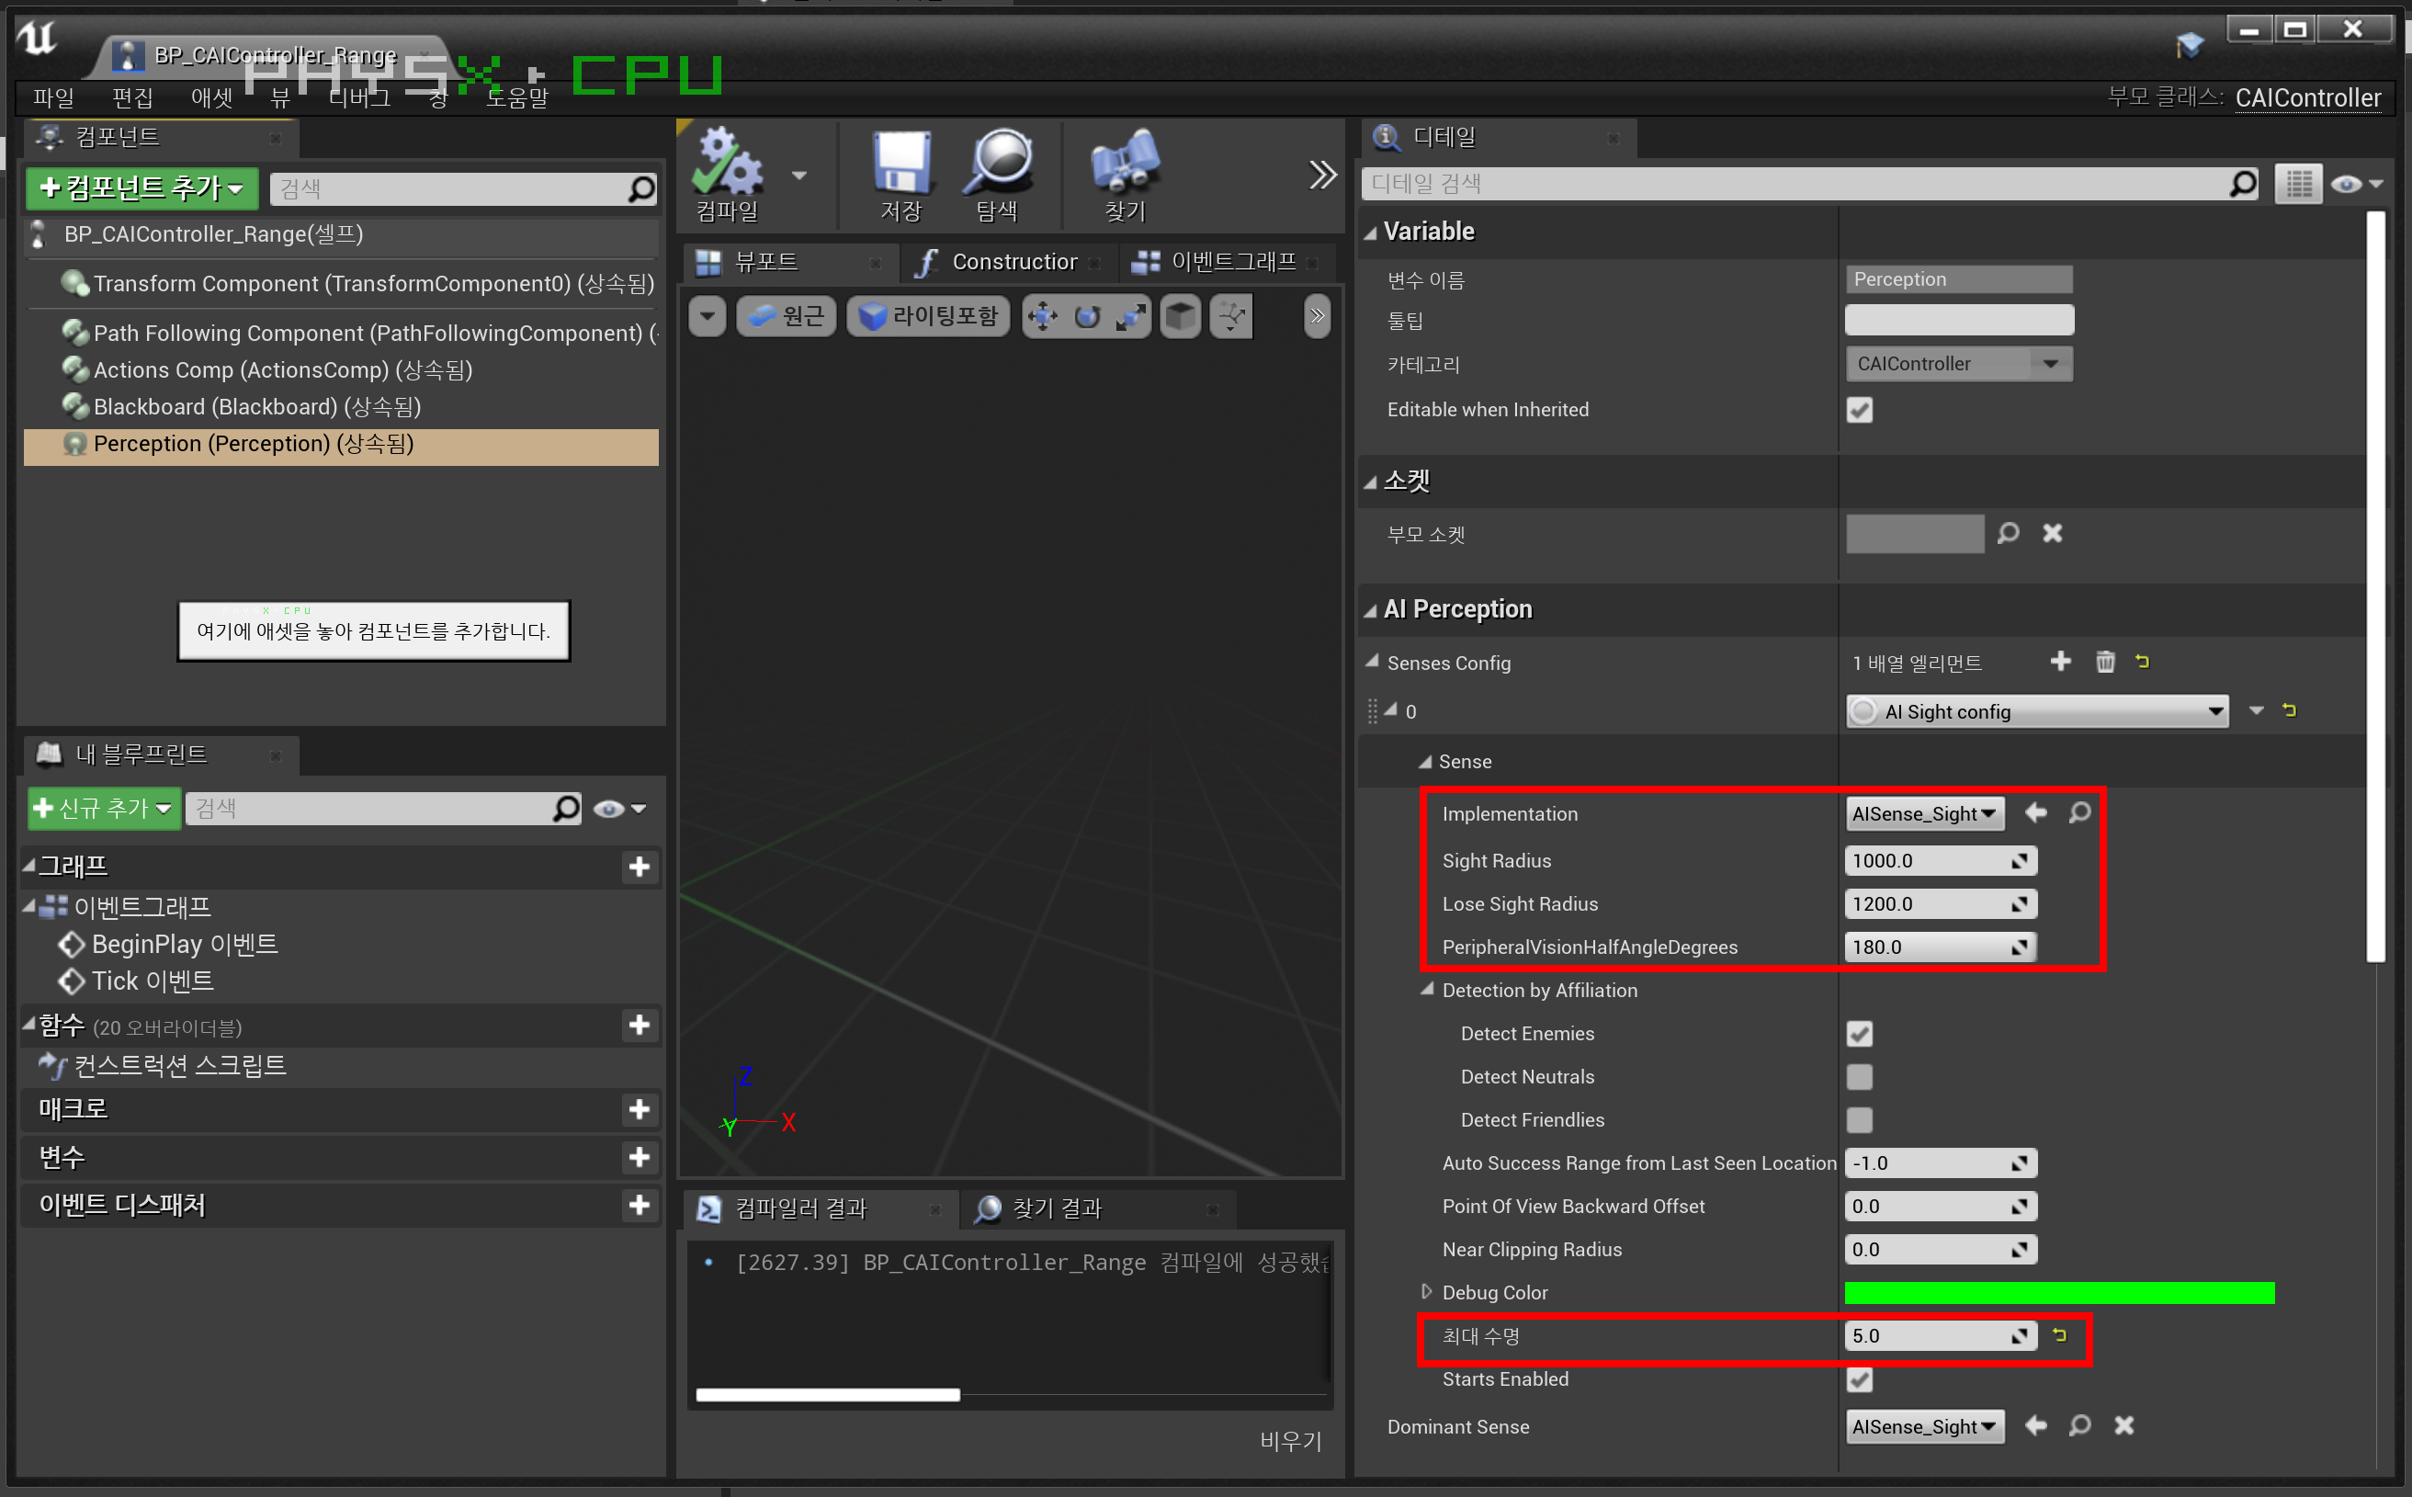Click the Save (저장) floppy disk icon
The image size is (2412, 1497).
point(900,164)
